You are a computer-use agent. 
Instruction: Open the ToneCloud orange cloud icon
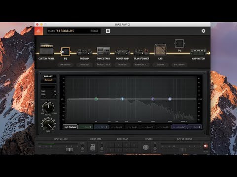[x=39, y=31]
